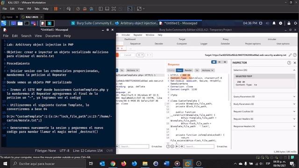299x168 pixels.
Task: Click the Kali lock screen icon
Action: [x=289, y=23]
